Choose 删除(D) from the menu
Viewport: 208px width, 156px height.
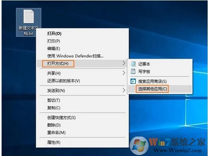tap(54, 125)
